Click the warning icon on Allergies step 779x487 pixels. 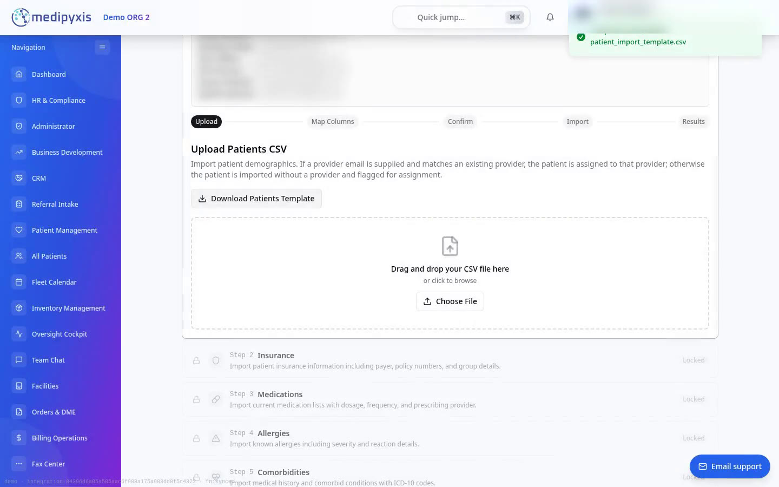click(216, 438)
